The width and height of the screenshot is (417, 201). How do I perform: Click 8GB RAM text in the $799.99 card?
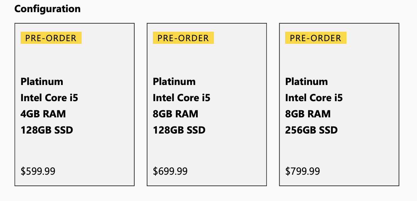[x=308, y=114]
